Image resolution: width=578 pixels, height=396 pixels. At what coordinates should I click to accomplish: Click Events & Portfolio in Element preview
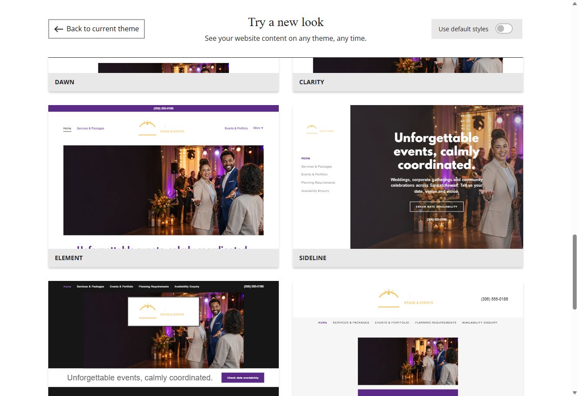click(236, 129)
